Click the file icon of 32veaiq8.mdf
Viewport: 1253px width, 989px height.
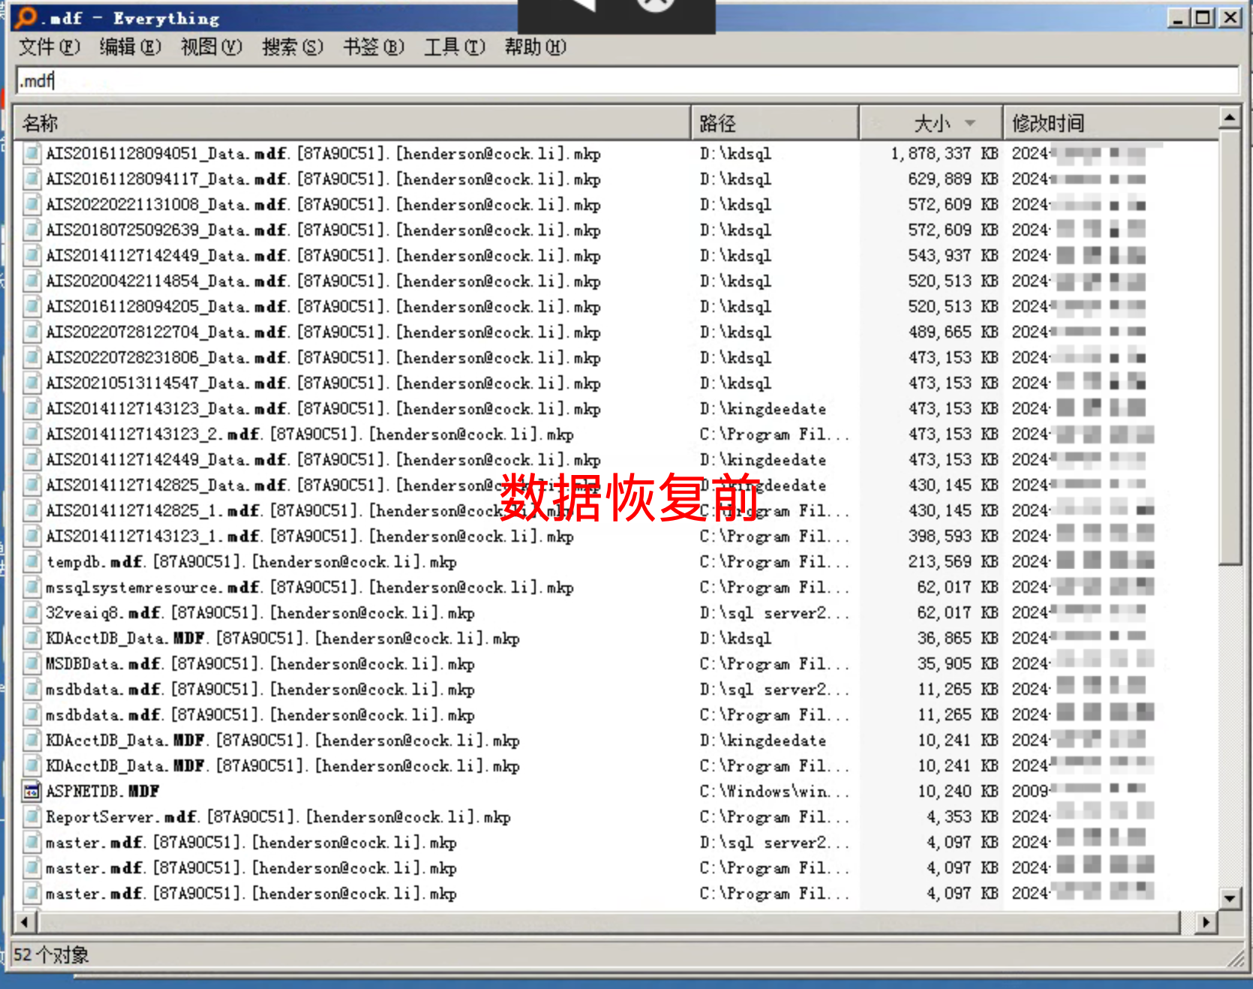click(x=32, y=613)
